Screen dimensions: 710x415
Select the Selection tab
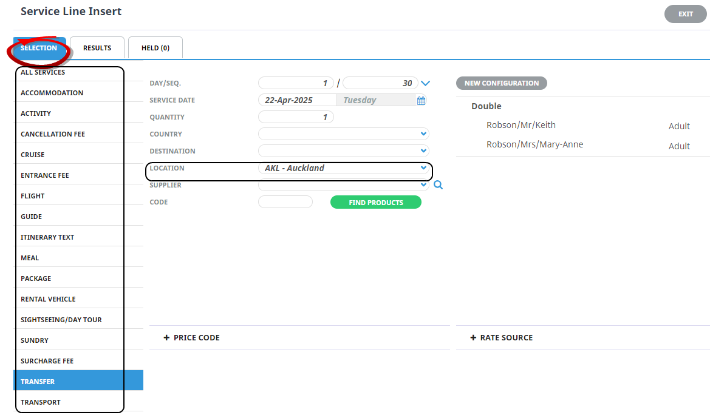(39, 48)
